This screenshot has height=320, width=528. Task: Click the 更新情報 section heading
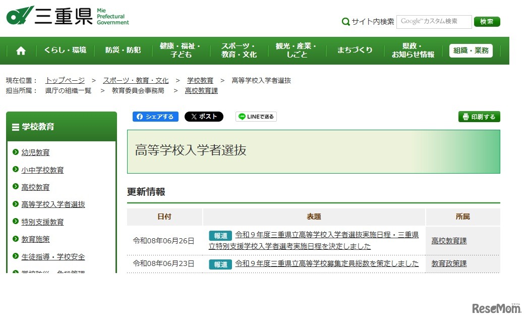[x=146, y=192]
